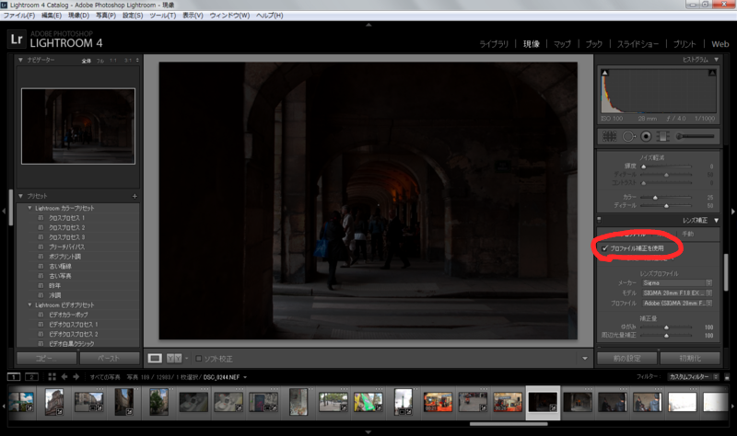Switch to Before/After YY view
The height and width of the screenshot is (436, 737).
coord(174,359)
